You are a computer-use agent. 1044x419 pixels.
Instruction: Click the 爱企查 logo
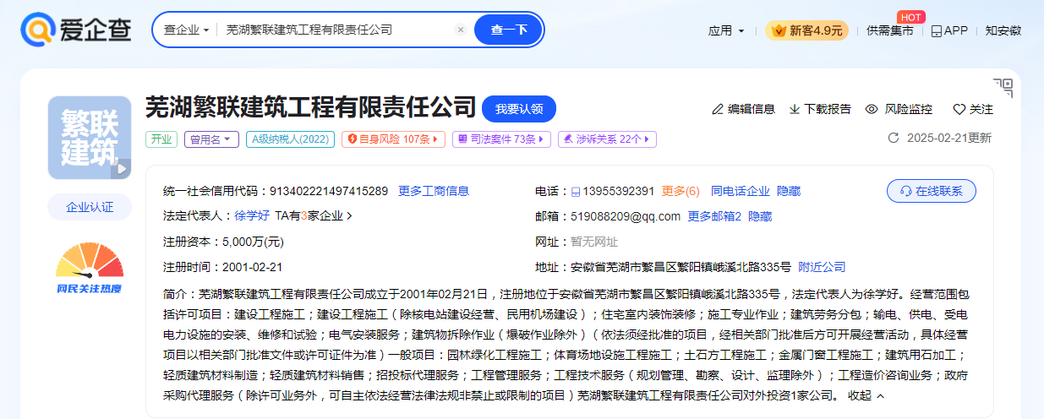(x=76, y=30)
